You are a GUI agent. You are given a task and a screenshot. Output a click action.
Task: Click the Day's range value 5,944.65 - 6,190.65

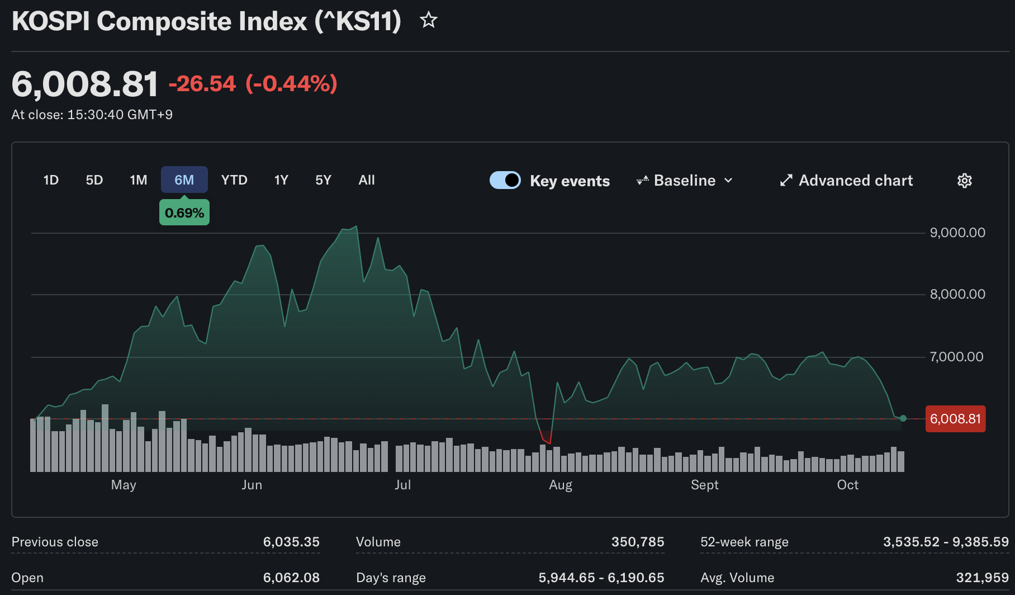pos(601,578)
